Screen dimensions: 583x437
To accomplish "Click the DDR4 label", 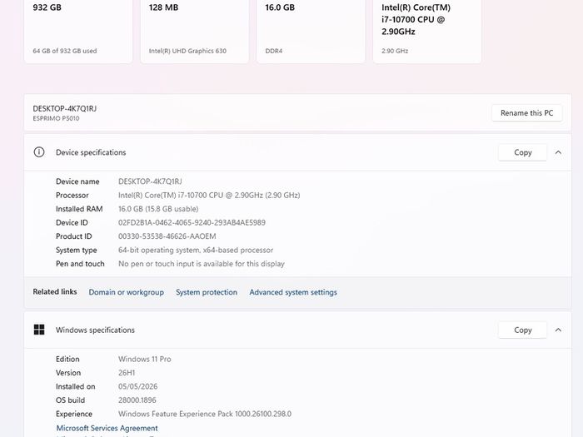I will (x=274, y=51).
